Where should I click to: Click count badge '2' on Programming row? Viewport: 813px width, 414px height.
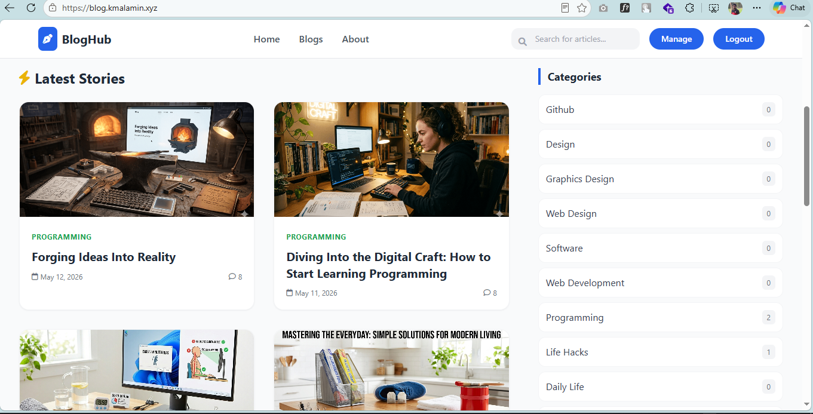769,317
